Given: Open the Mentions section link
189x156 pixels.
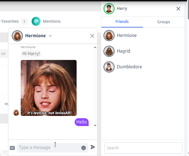Looking at the screenshot, I should 51,21.
